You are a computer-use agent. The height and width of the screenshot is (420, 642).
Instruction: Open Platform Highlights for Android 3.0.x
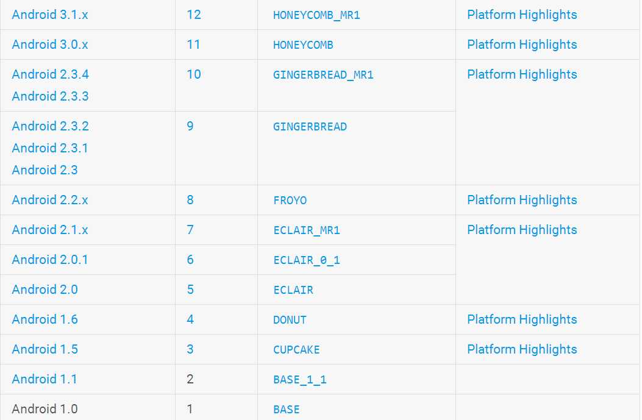522,44
